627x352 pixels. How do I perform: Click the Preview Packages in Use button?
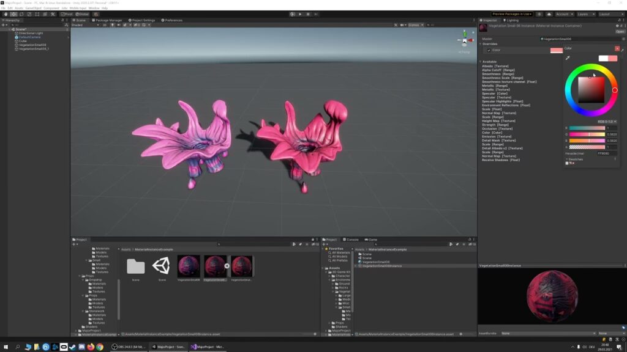pos(513,13)
